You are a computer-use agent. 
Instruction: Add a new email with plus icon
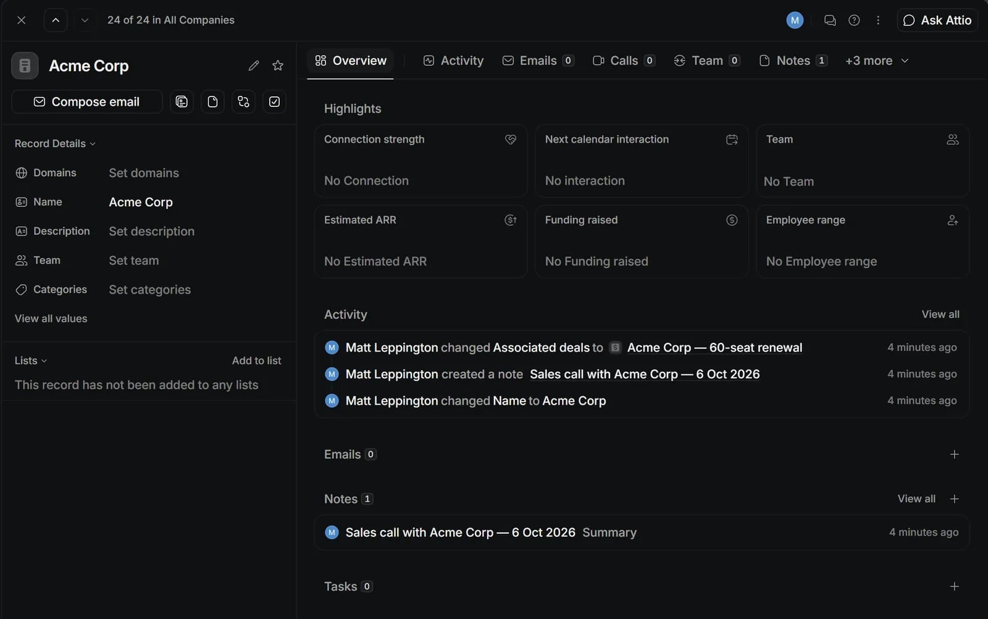tap(954, 455)
